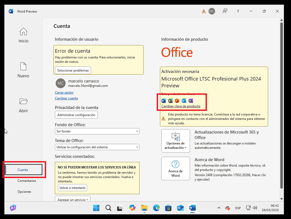Launch Outlook from the taskbar

click(x=180, y=208)
